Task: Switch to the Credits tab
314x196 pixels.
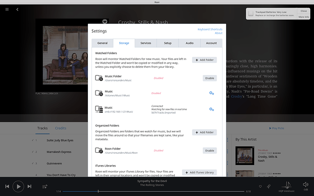Action: click(x=61, y=128)
